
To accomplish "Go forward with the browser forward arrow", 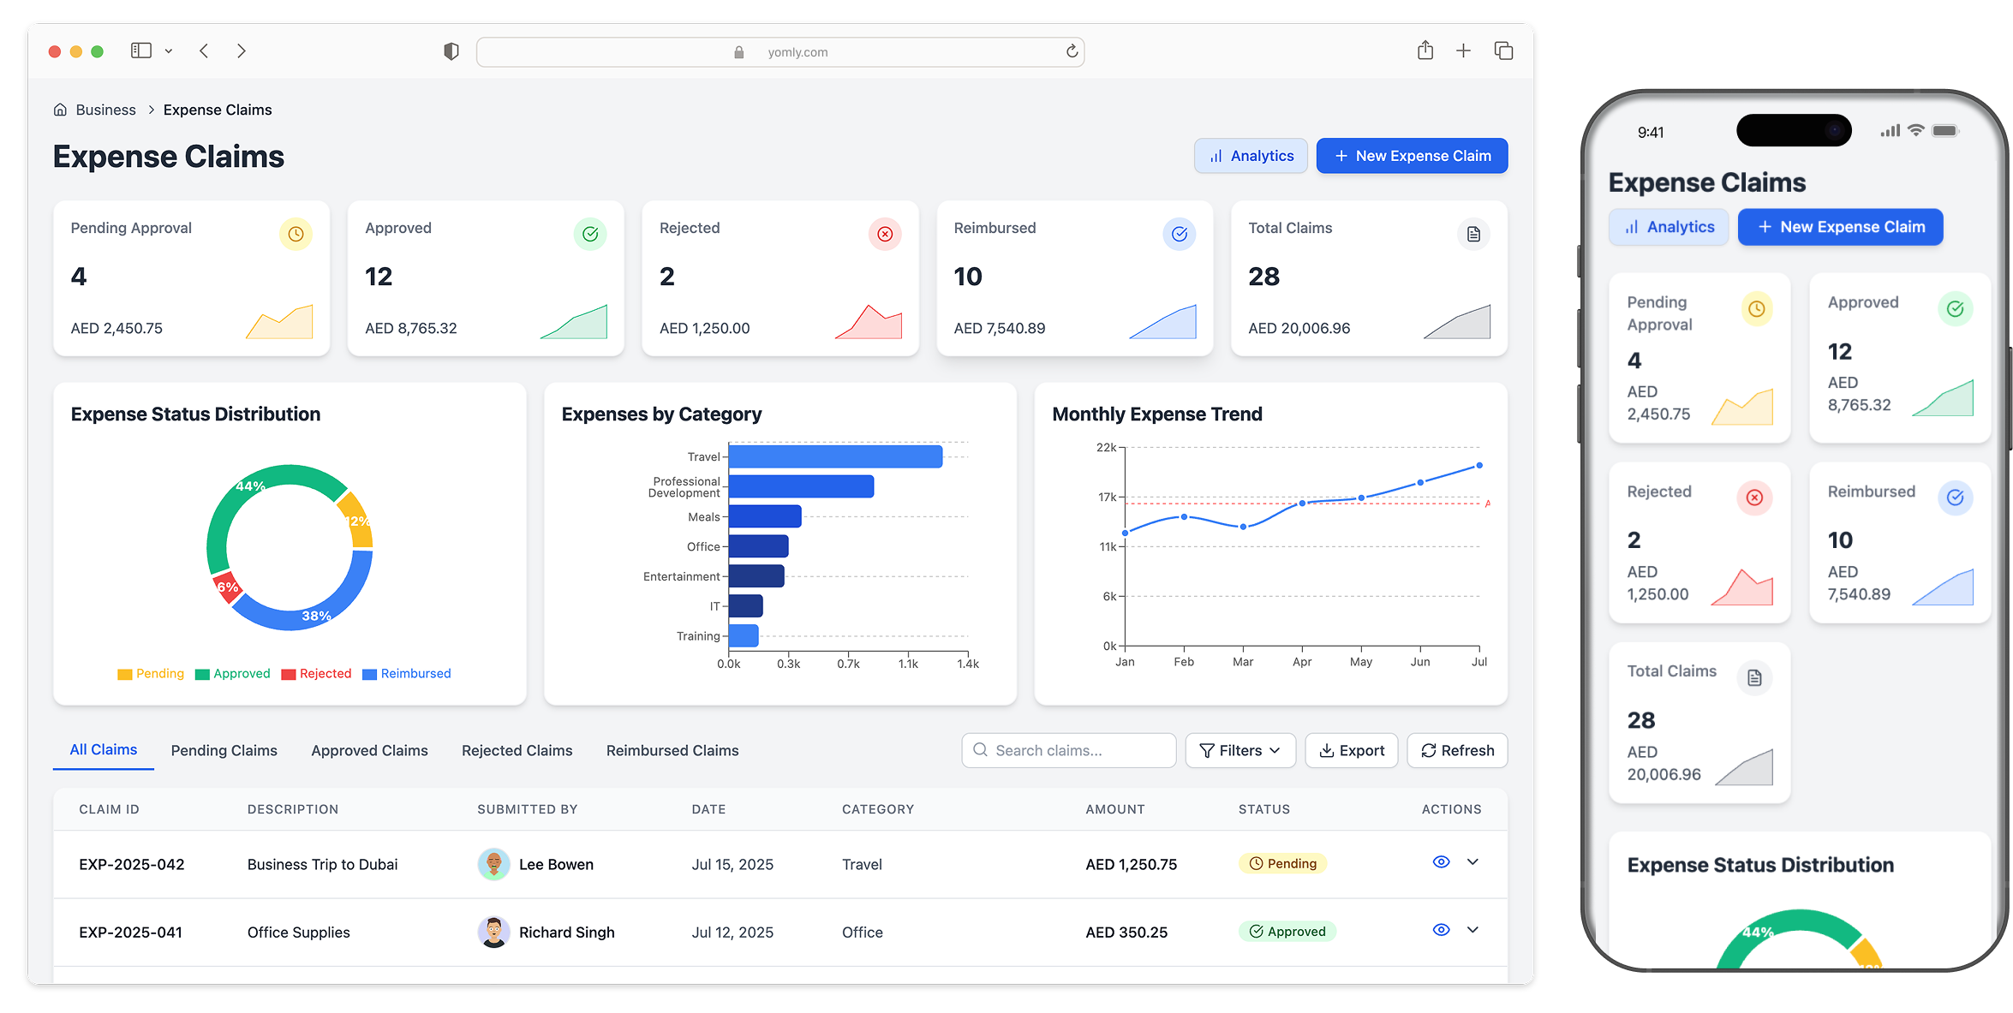I will tap(242, 51).
